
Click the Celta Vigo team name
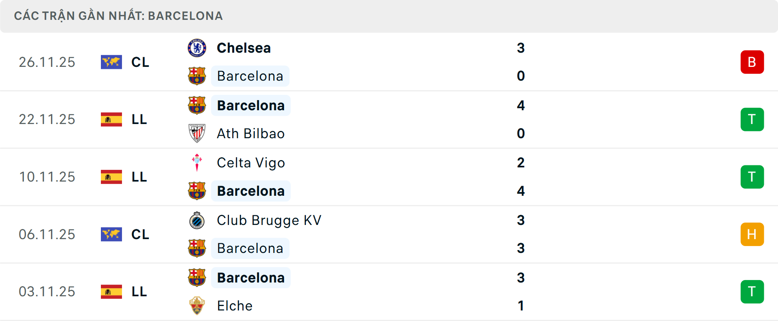(x=251, y=163)
